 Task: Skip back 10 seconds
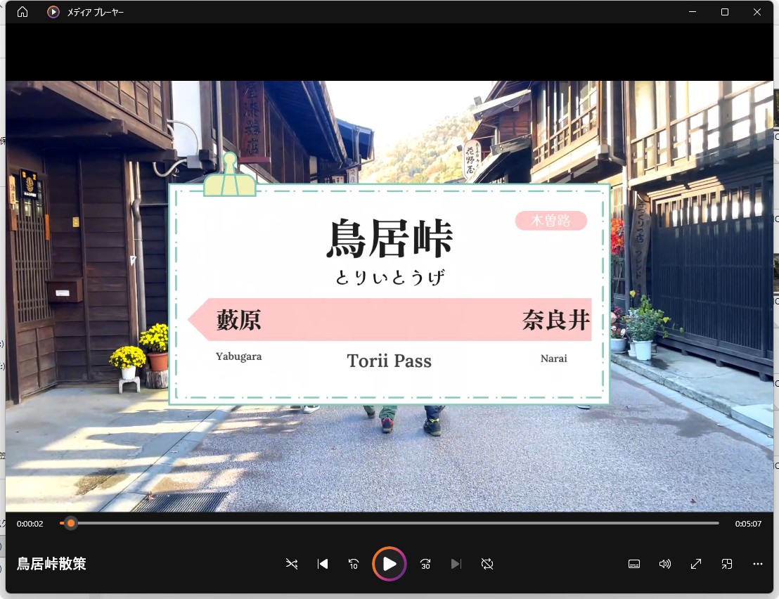[354, 564]
